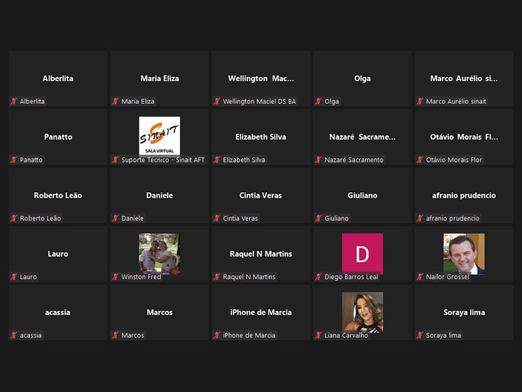Image resolution: width=522 pixels, height=392 pixels.
Task: Click muted mic icon beside Lauro label
Action: (x=14, y=276)
